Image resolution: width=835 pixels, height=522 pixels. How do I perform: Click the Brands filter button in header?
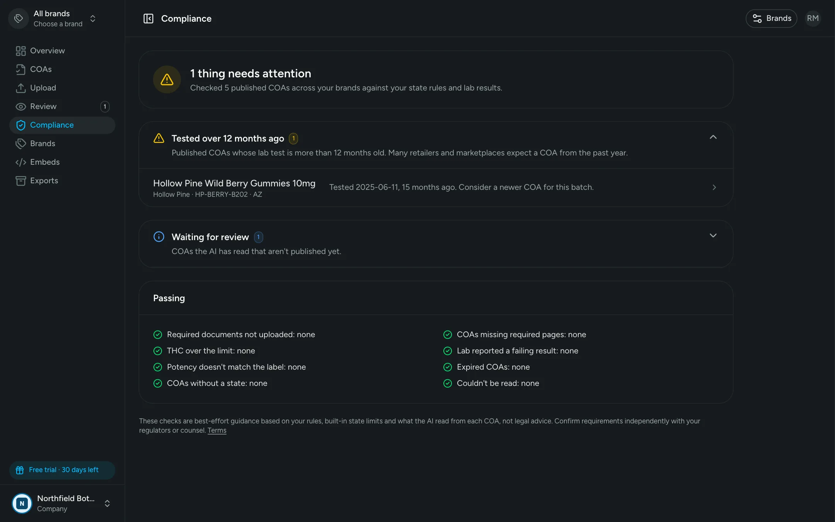point(771,18)
